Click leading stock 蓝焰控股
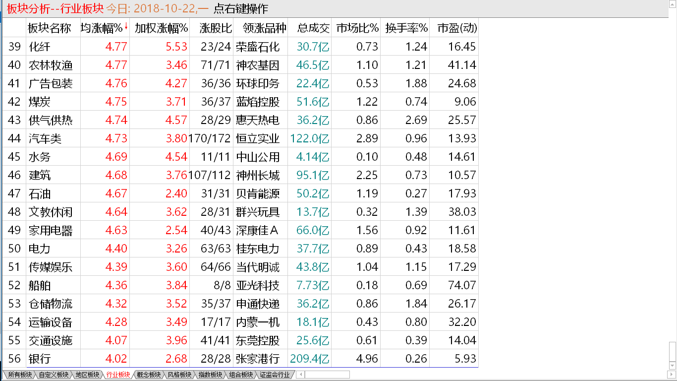 258,102
